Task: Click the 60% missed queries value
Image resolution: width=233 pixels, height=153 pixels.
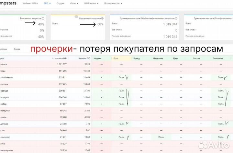Action: coord(100,24)
